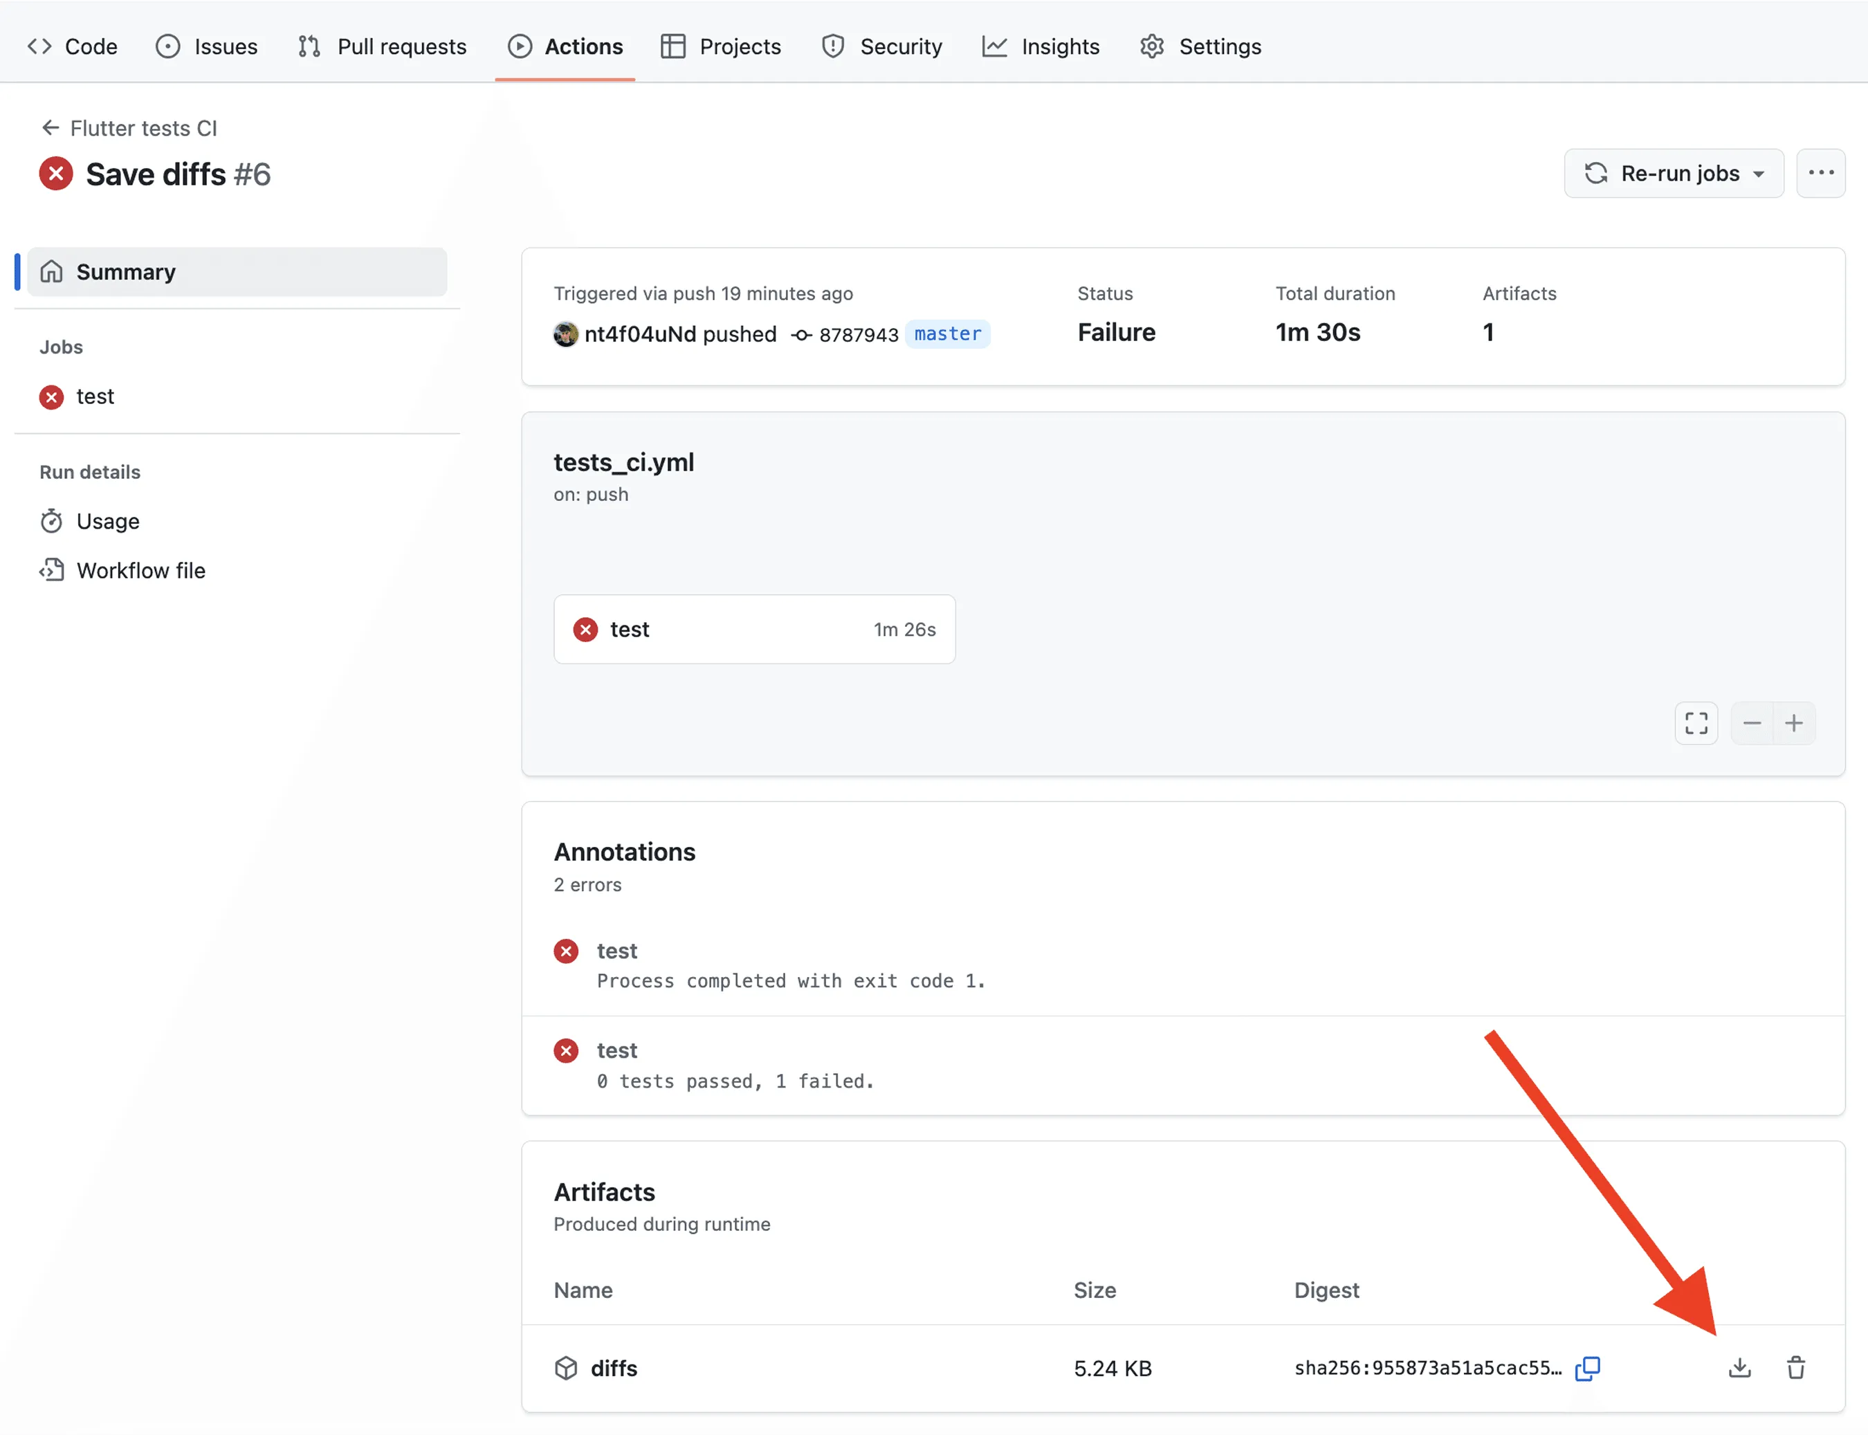
Task: Click the failed icon in test job card
Action: (x=585, y=630)
